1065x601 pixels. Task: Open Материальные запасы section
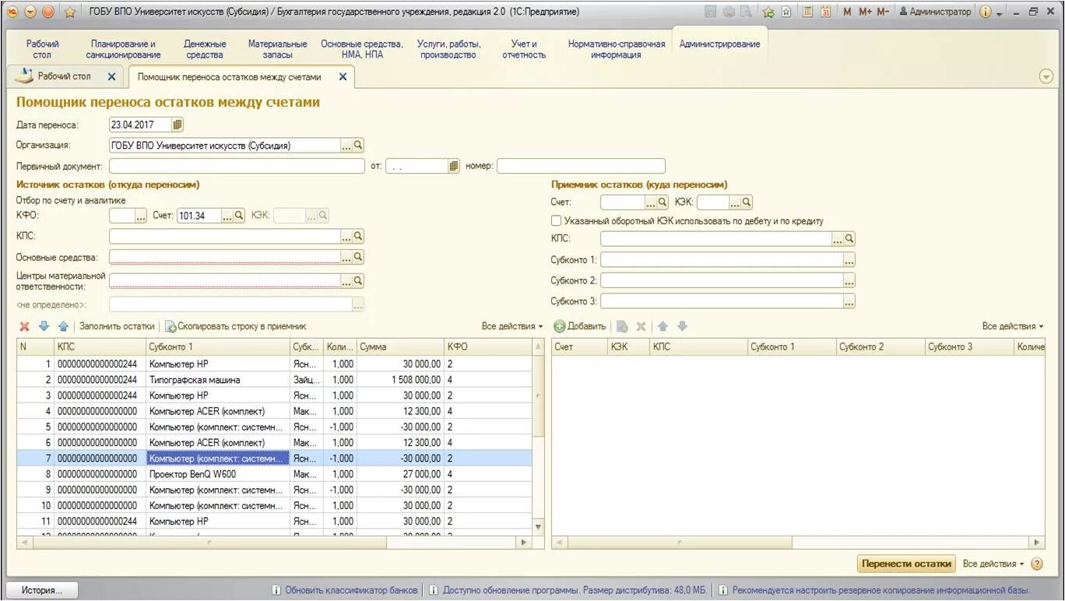point(277,50)
